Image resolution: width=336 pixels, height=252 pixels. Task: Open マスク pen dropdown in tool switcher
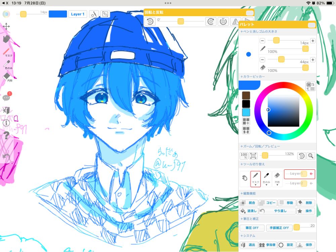(255, 185)
